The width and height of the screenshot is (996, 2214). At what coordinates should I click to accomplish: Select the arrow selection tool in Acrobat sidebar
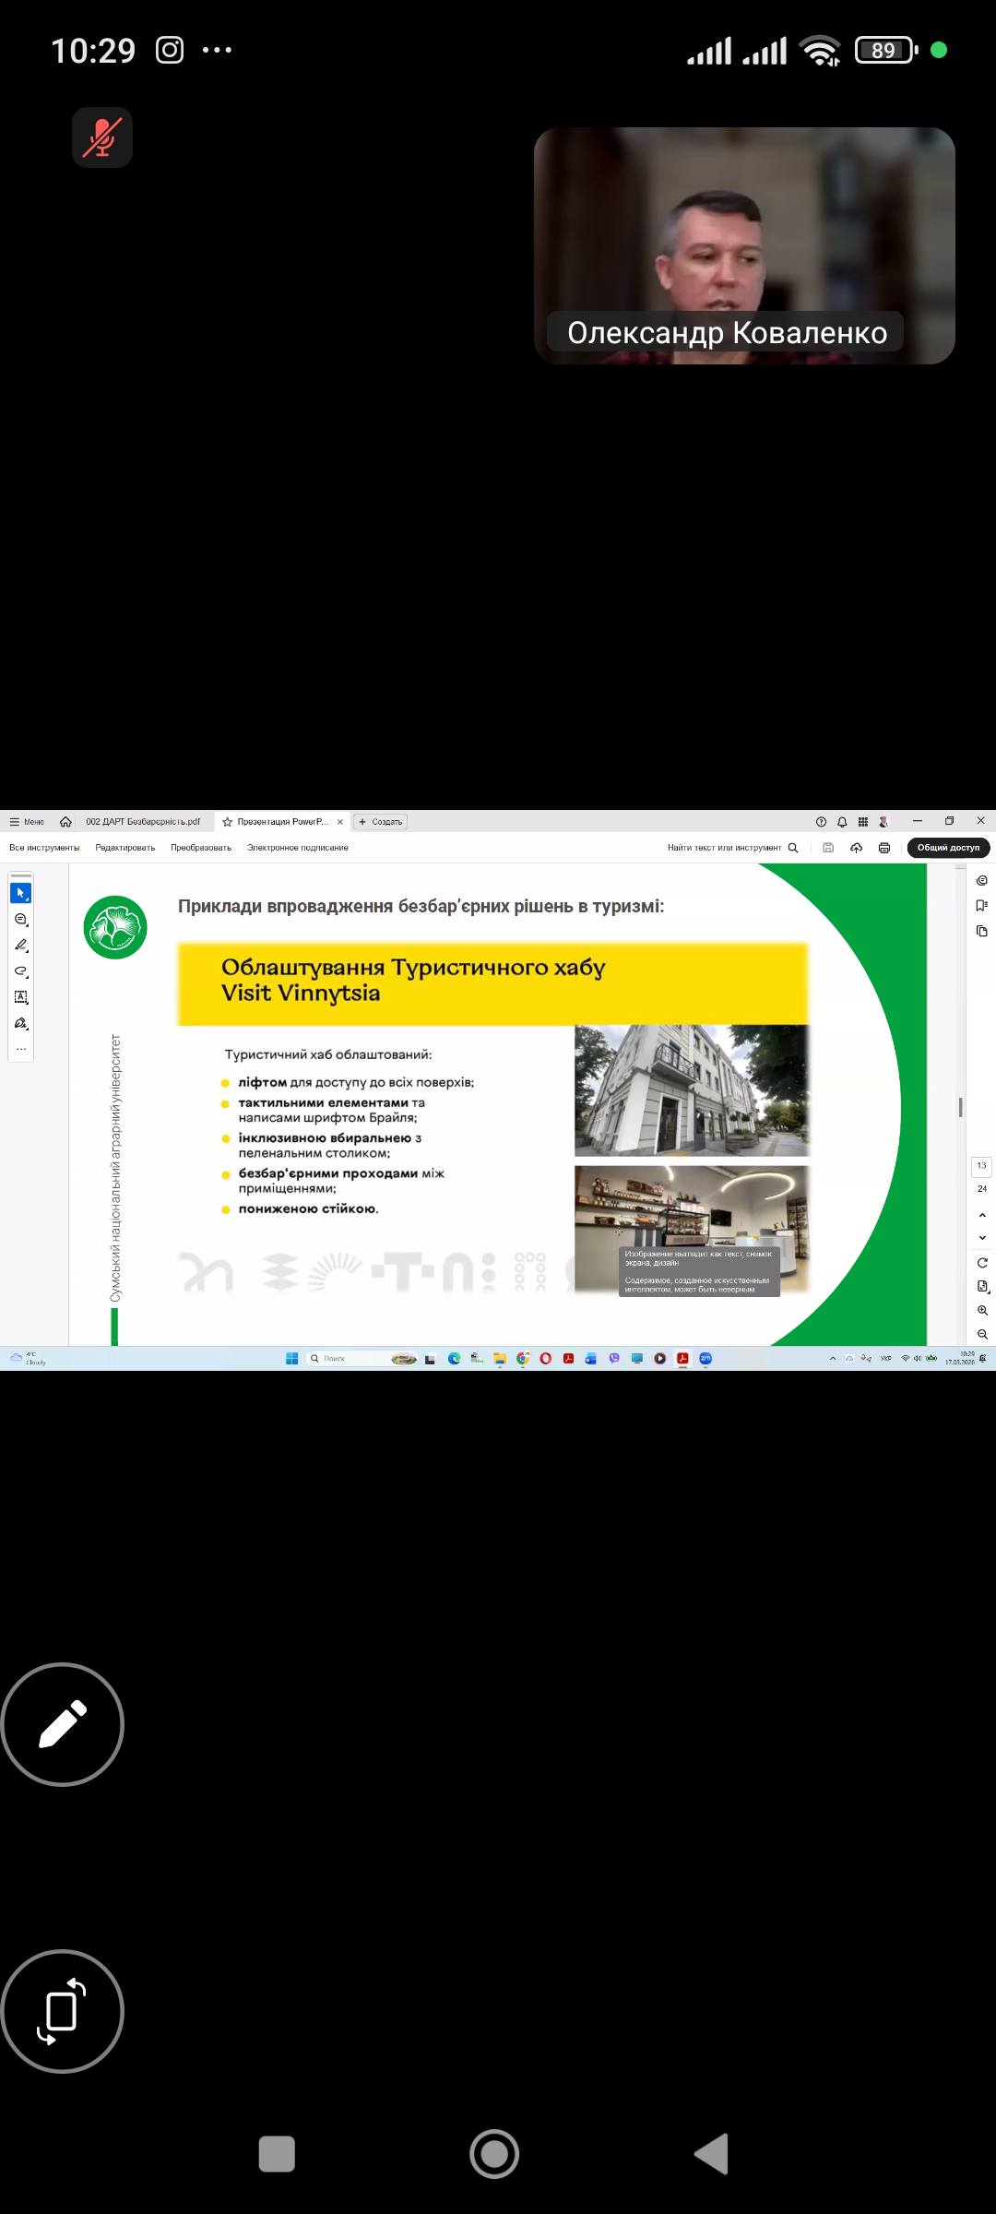[x=20, y=893]
